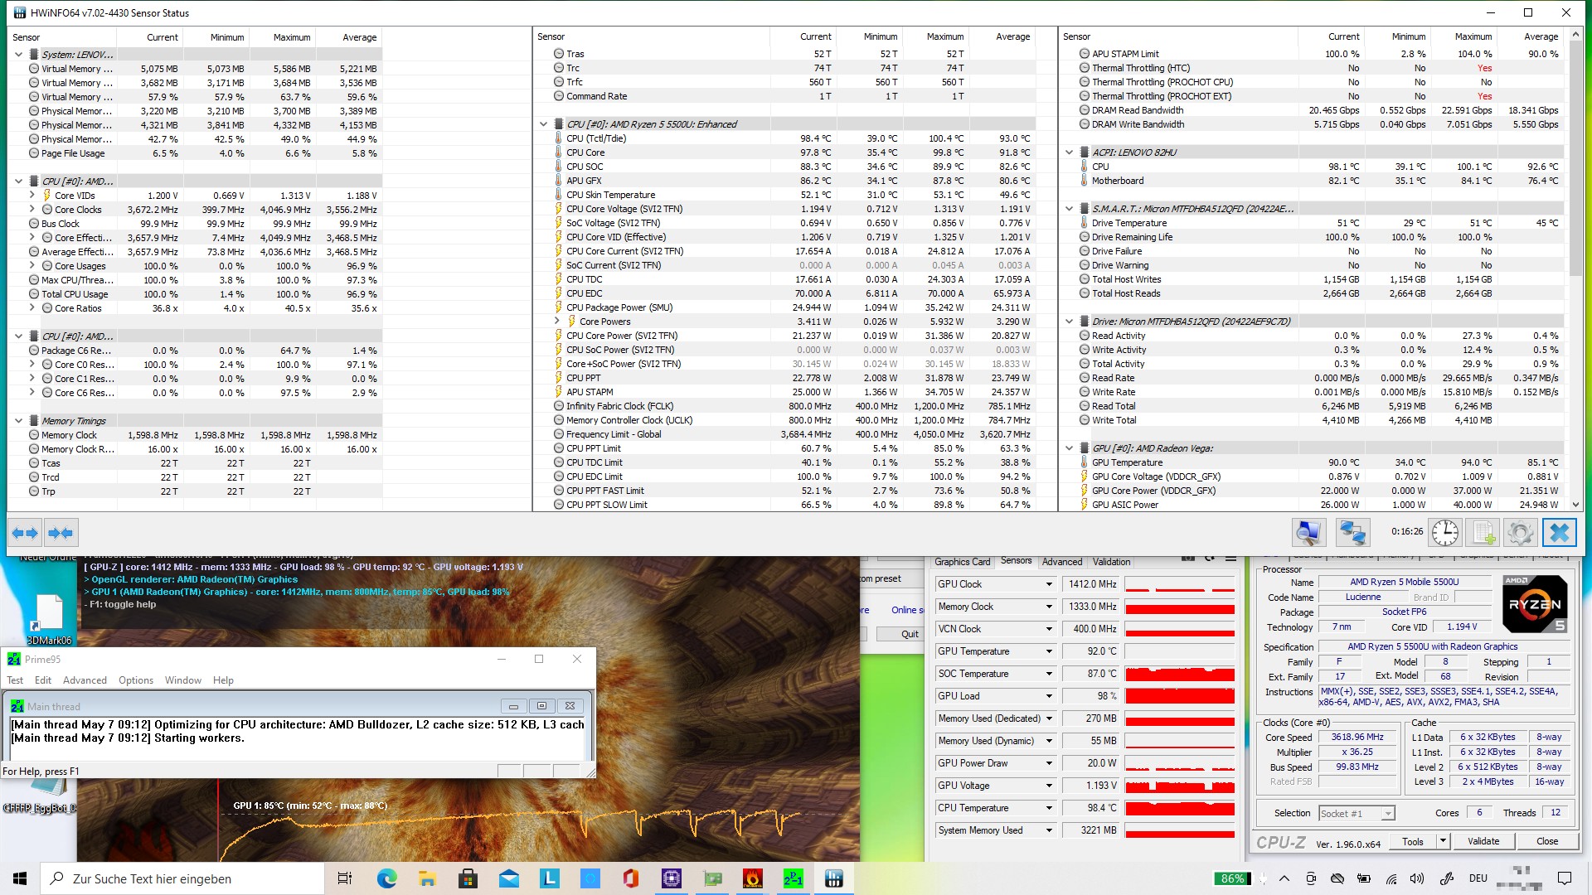This screenshot has width=1592, height=895.
Task: Open Microsoft Edge from the taskbar
Action: (x=386, y=878)
